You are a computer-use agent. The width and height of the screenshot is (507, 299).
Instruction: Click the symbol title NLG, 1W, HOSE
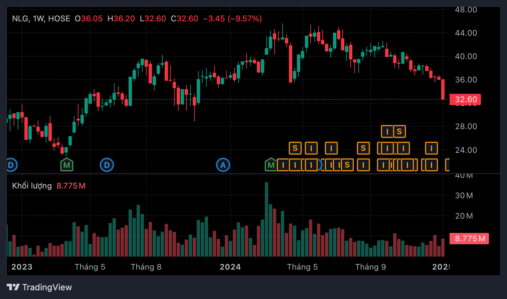41,19
